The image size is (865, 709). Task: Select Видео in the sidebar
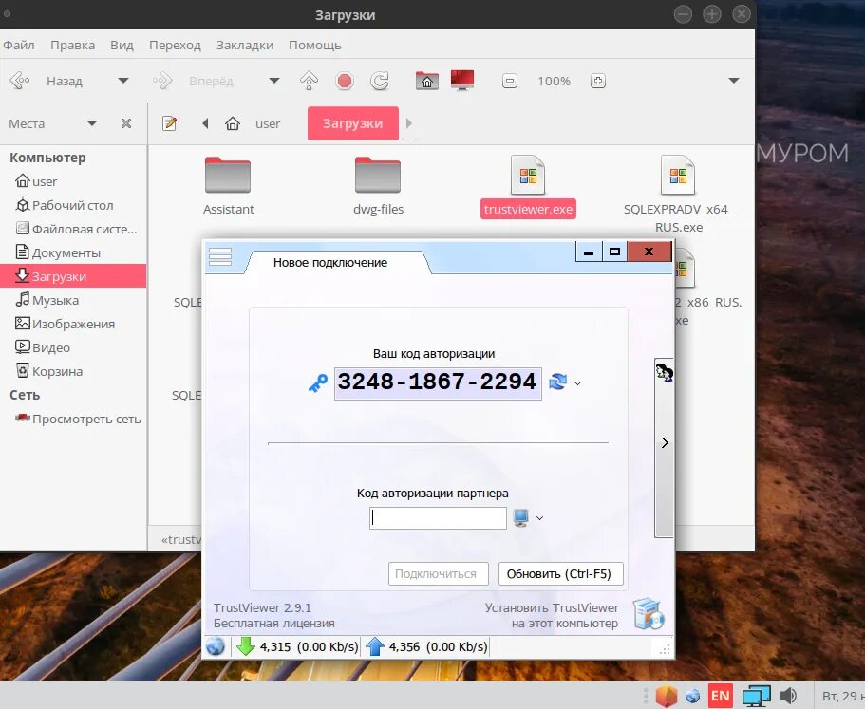[73, 347]
